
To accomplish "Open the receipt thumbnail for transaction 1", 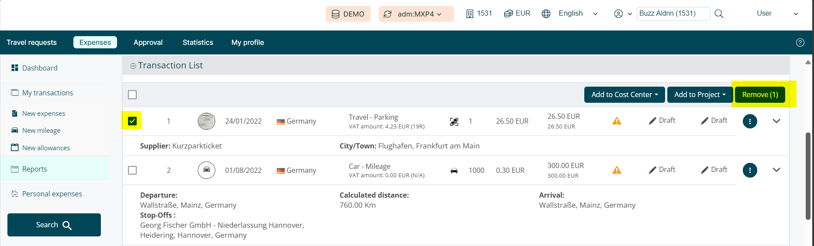I will click(207, 121).
